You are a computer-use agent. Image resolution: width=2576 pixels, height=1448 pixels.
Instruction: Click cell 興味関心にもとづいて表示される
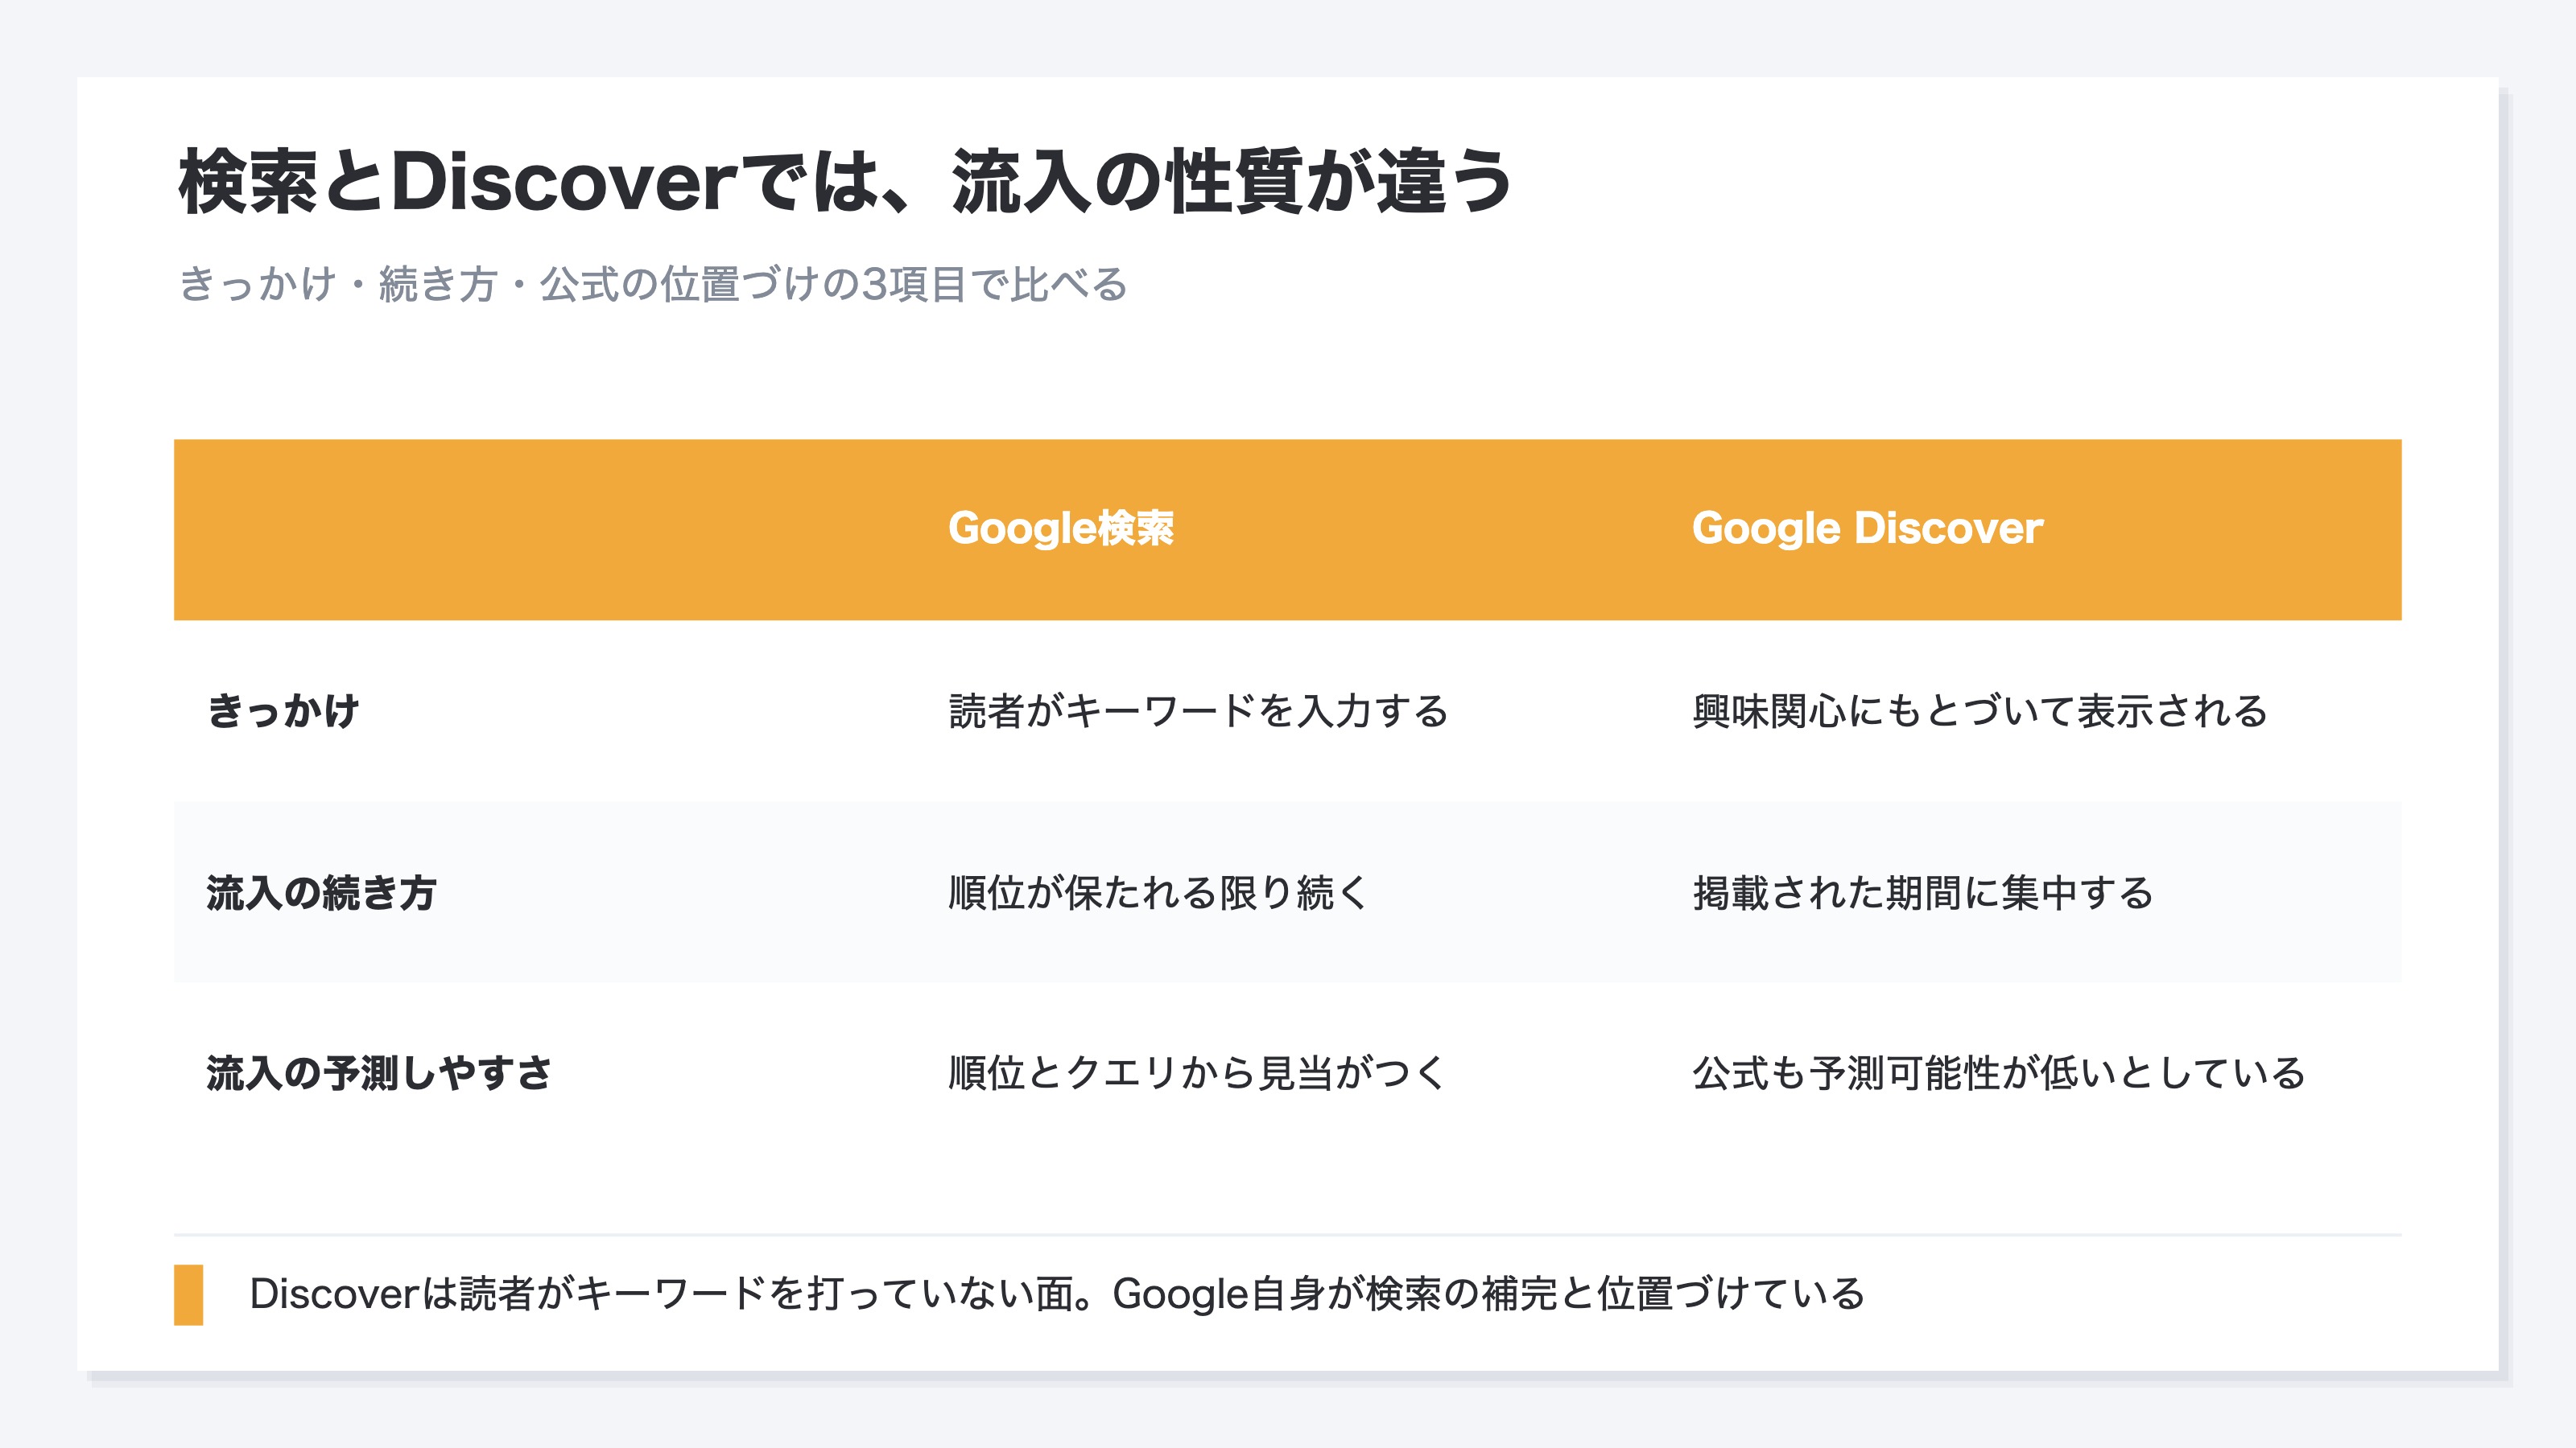pyautogui.click(x=1980, y=710)
